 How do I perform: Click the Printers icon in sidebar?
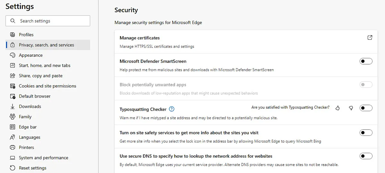(x=12, y=147)
